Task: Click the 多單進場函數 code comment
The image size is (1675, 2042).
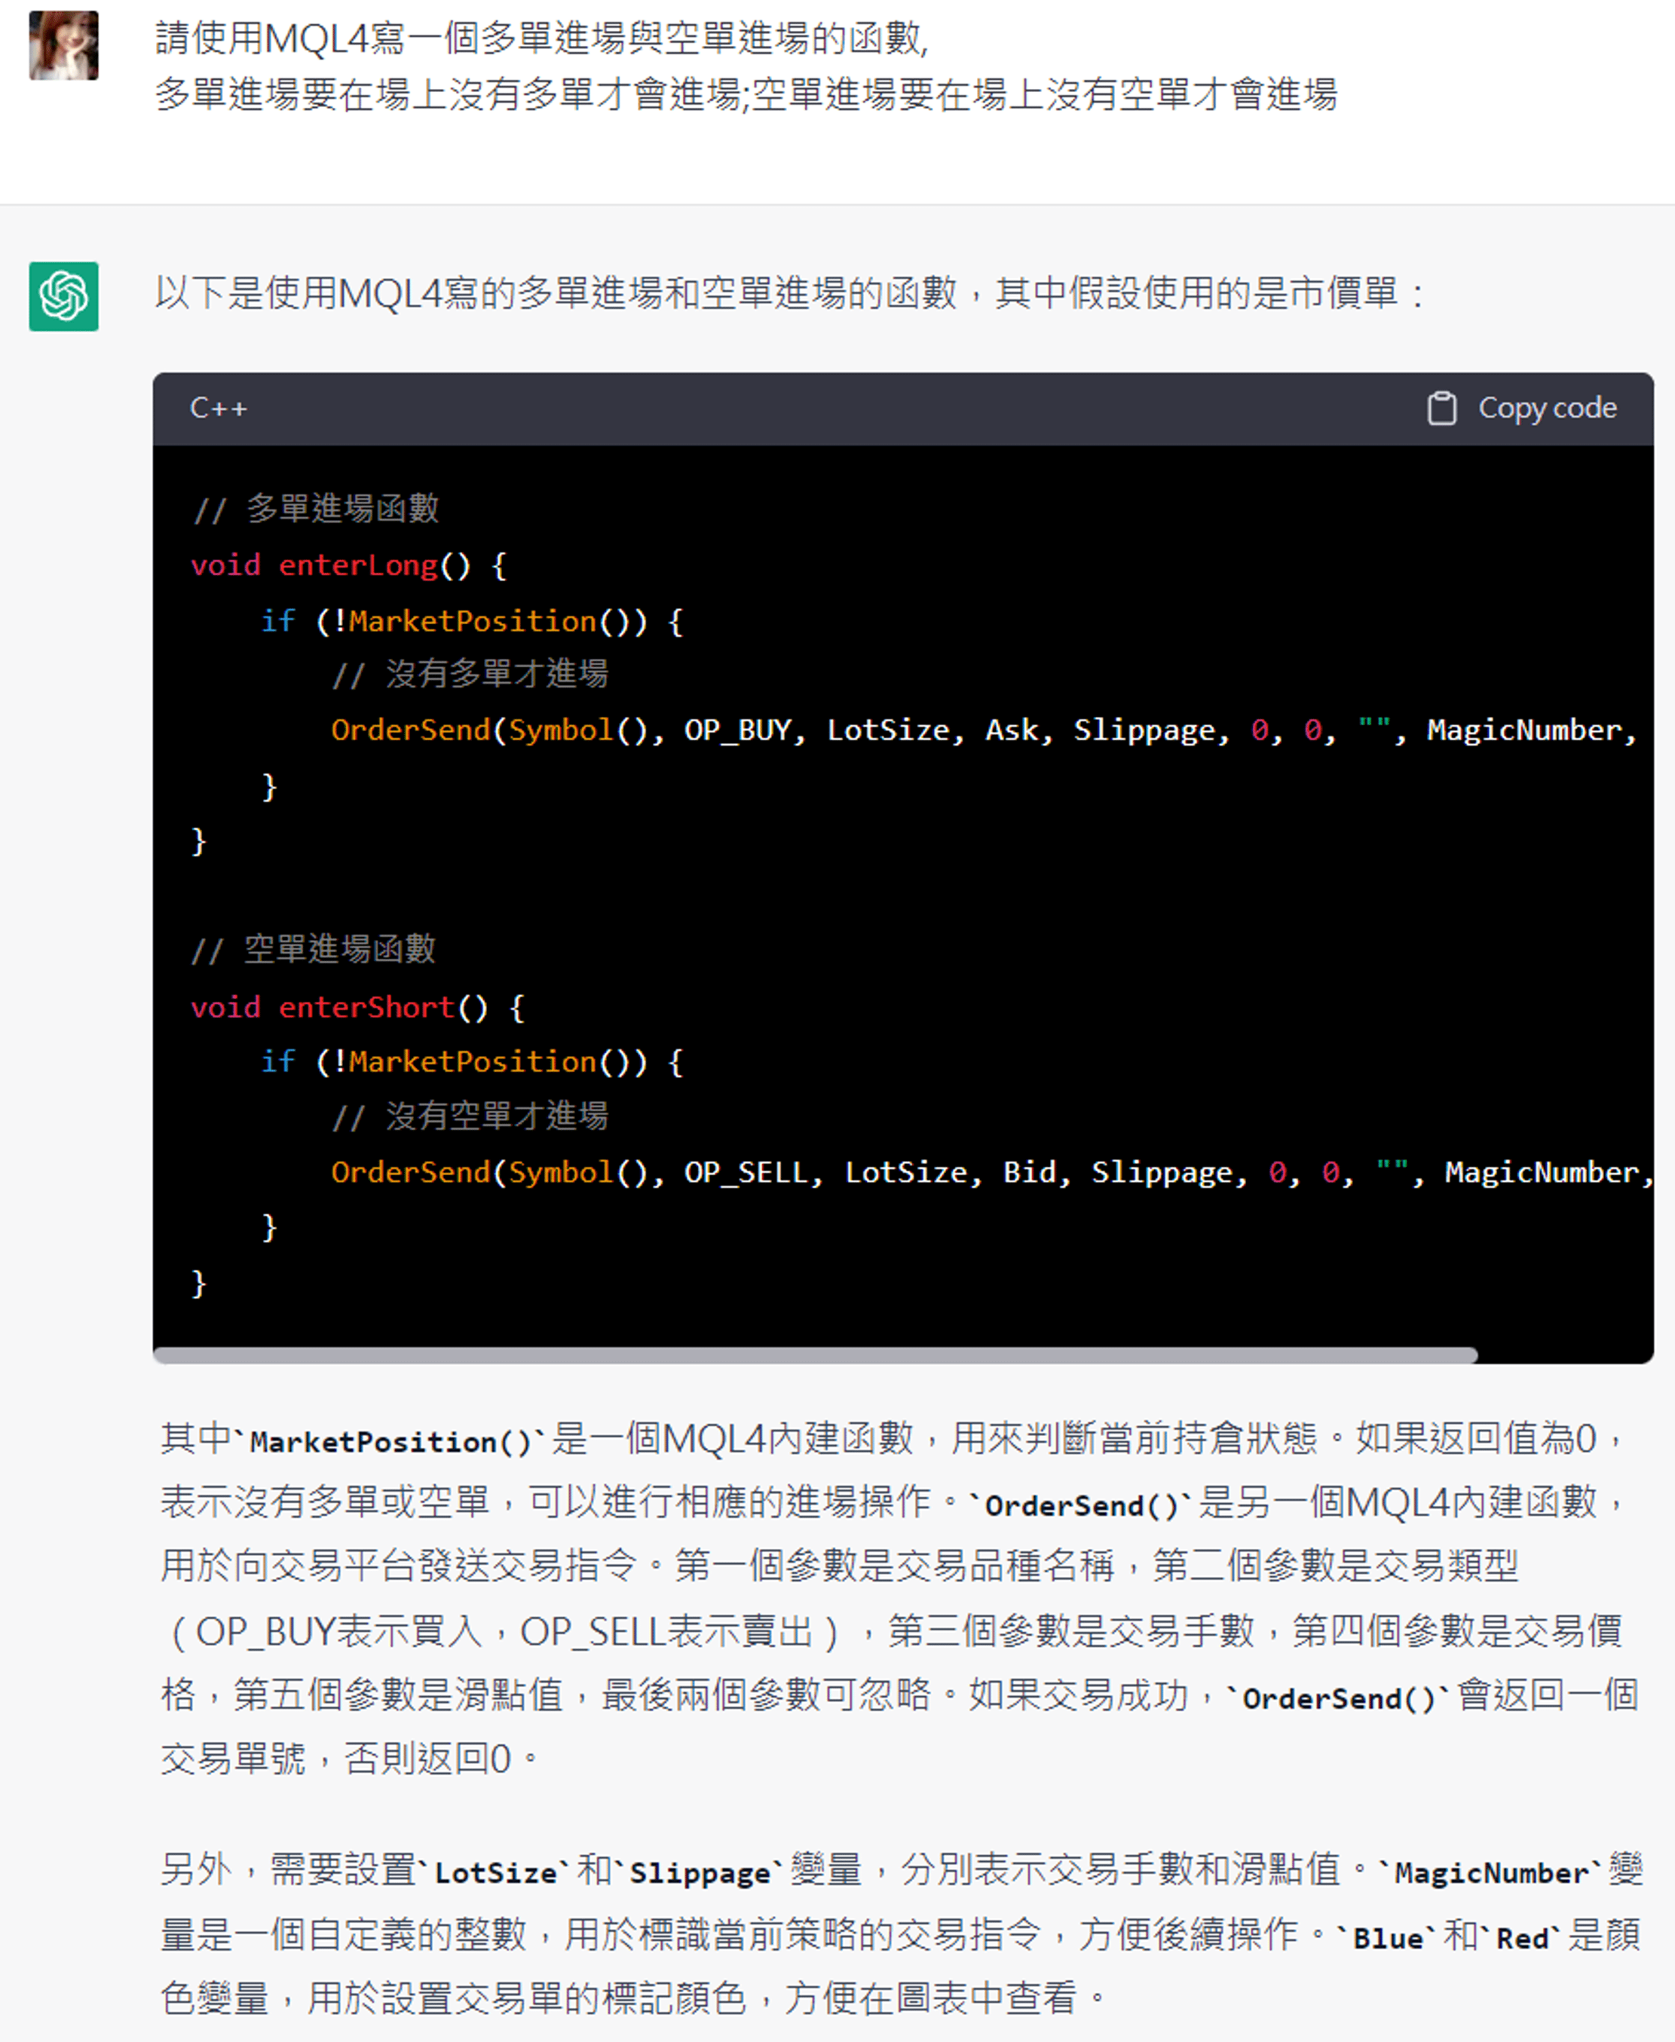Action: point(317,508)
